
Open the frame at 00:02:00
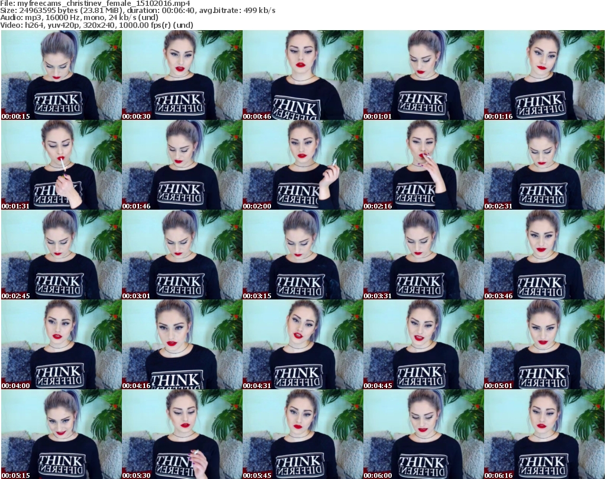[302, 165]
